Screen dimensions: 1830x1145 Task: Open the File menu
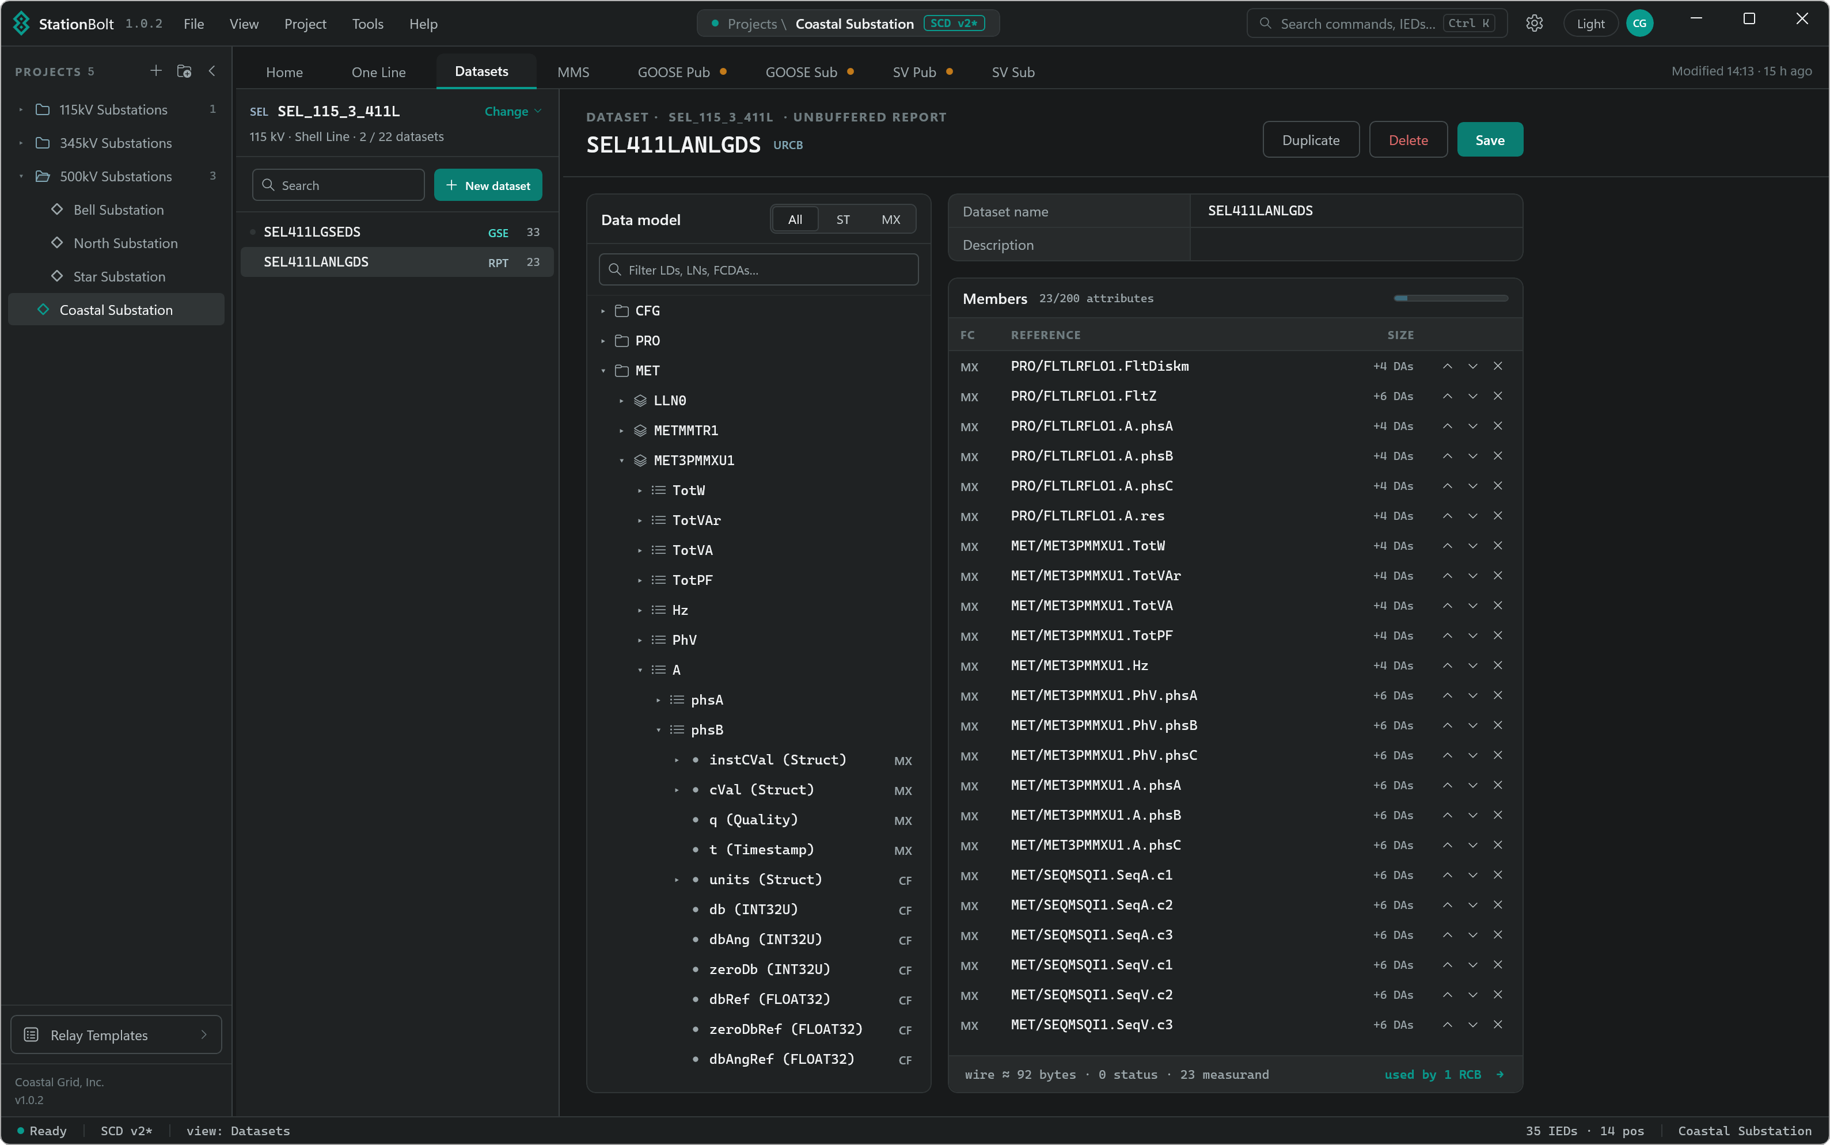193,24
